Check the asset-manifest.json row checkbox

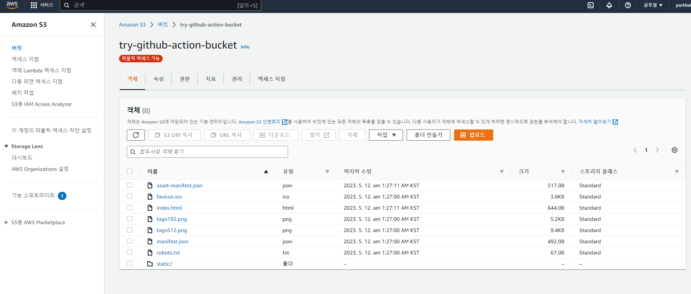tap(129, 185)
